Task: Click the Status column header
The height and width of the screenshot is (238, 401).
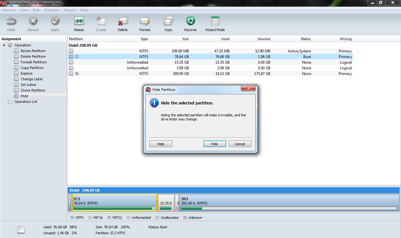Action: click(292, 39)
